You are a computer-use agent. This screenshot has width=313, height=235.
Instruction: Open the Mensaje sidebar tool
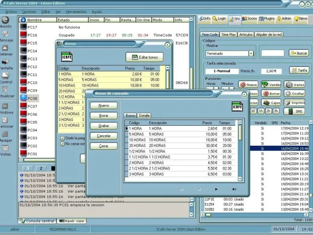click(x=5, y=34)
